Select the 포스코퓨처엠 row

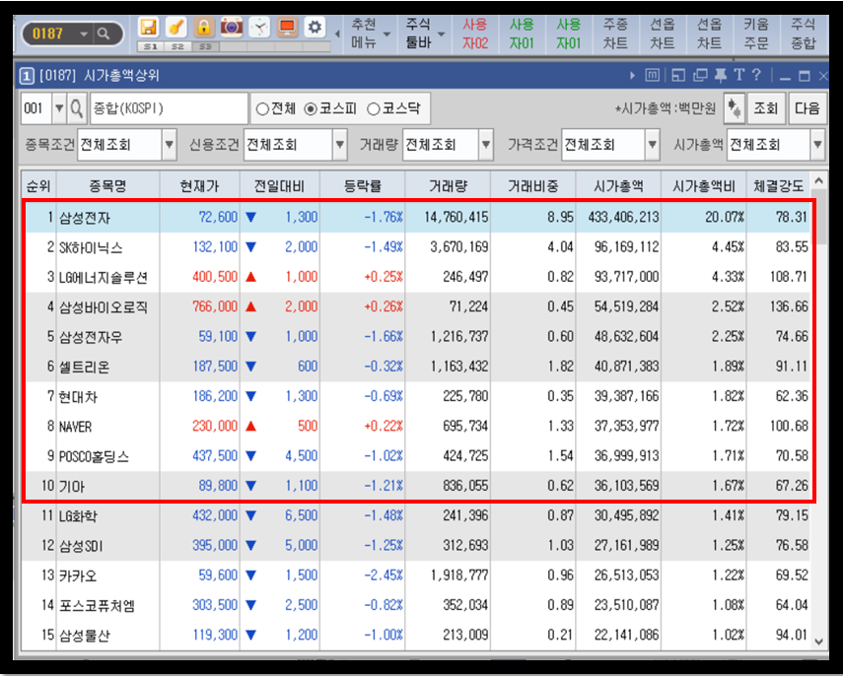pos(418,605)
